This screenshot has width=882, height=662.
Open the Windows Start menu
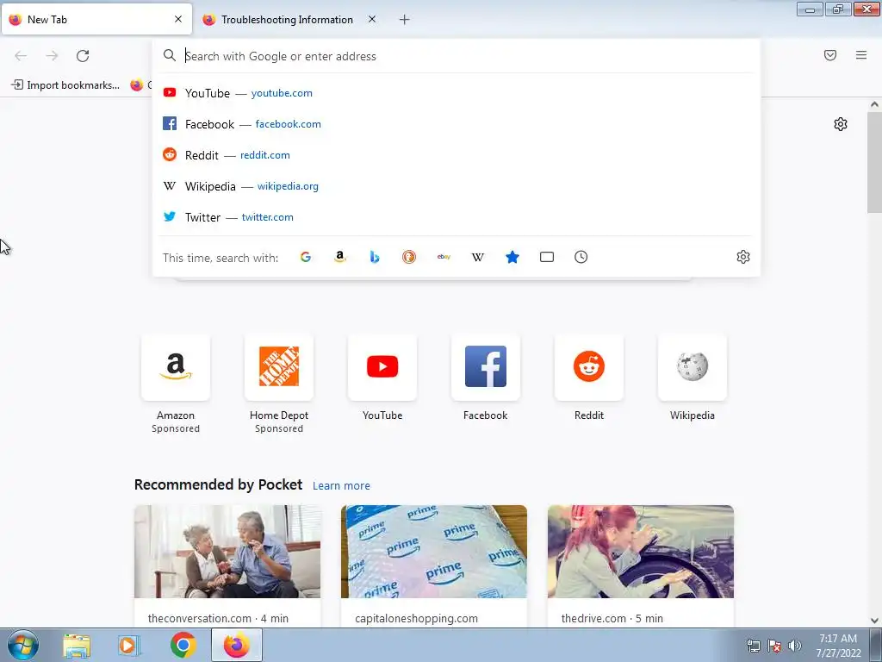[x=22, y=645]
